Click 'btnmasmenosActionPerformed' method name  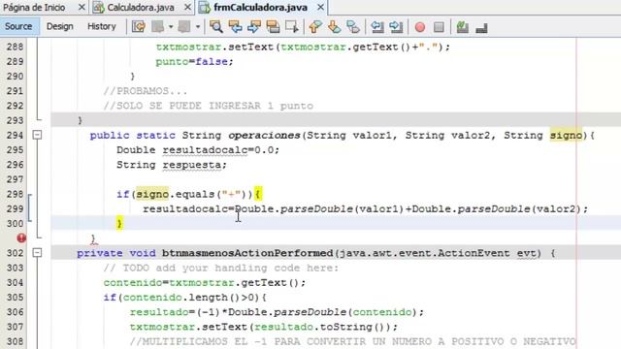(x=247, y=253)
